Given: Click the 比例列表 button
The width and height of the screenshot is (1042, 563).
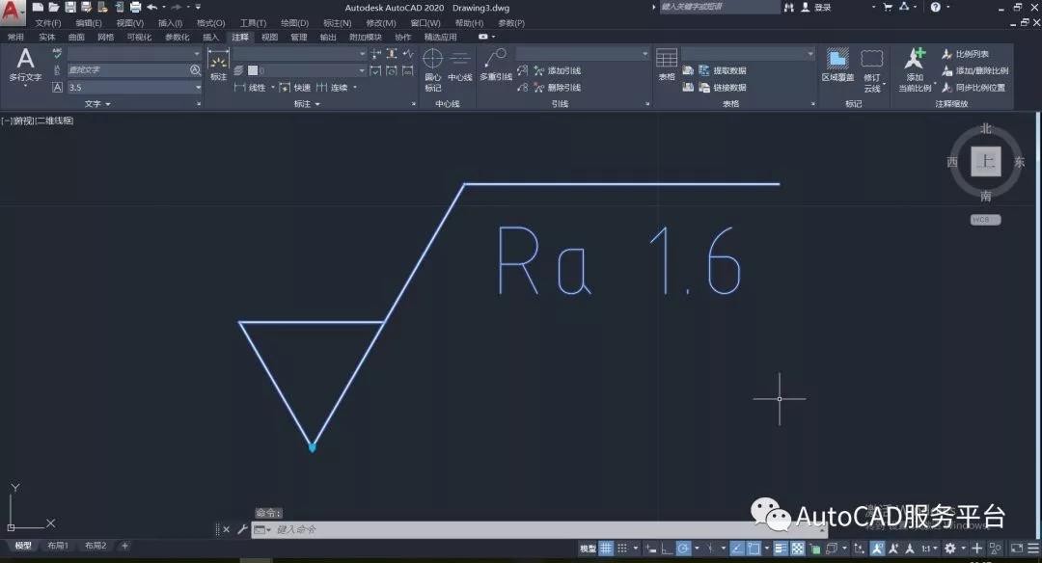Looking at the screenshot, I should (965, 54).
